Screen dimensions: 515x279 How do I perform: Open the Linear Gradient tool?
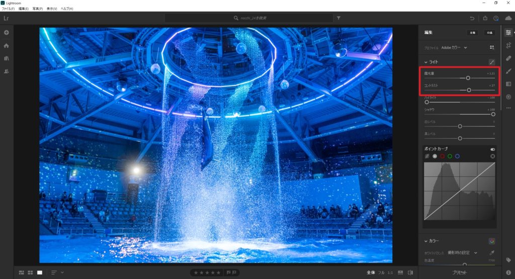click(x=508, y=83)
